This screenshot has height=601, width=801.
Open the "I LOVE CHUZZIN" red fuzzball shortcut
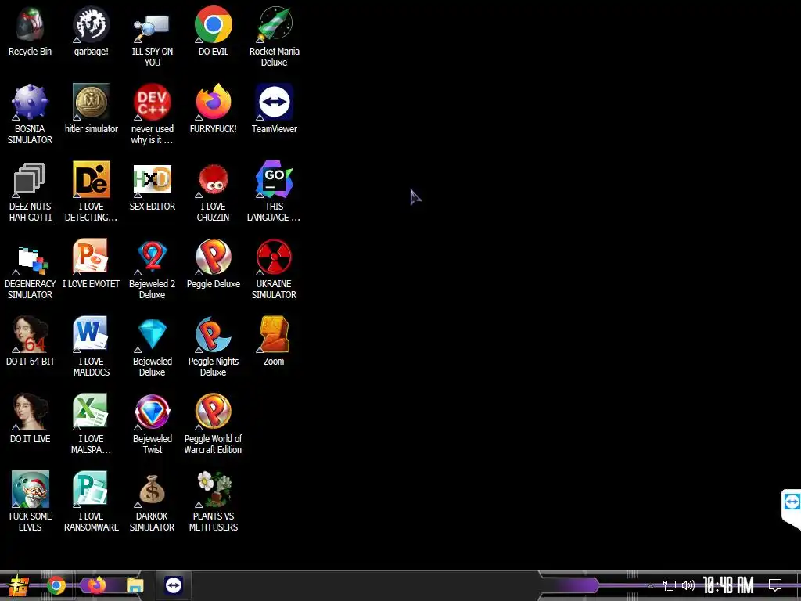213,180
